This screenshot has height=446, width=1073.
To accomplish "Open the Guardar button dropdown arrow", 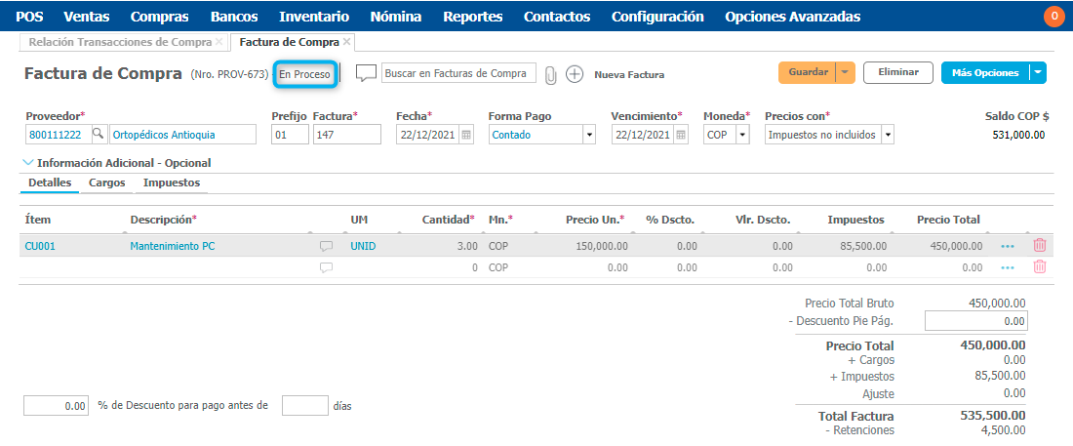I will coord(845,72).
